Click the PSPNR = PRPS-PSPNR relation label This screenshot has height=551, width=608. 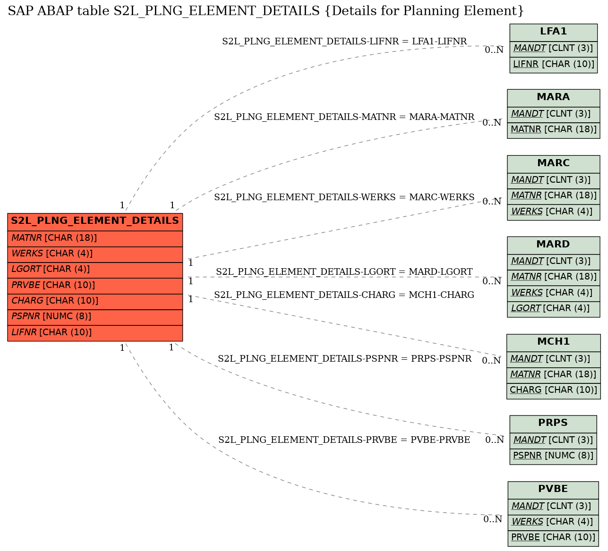pos(345,359)
